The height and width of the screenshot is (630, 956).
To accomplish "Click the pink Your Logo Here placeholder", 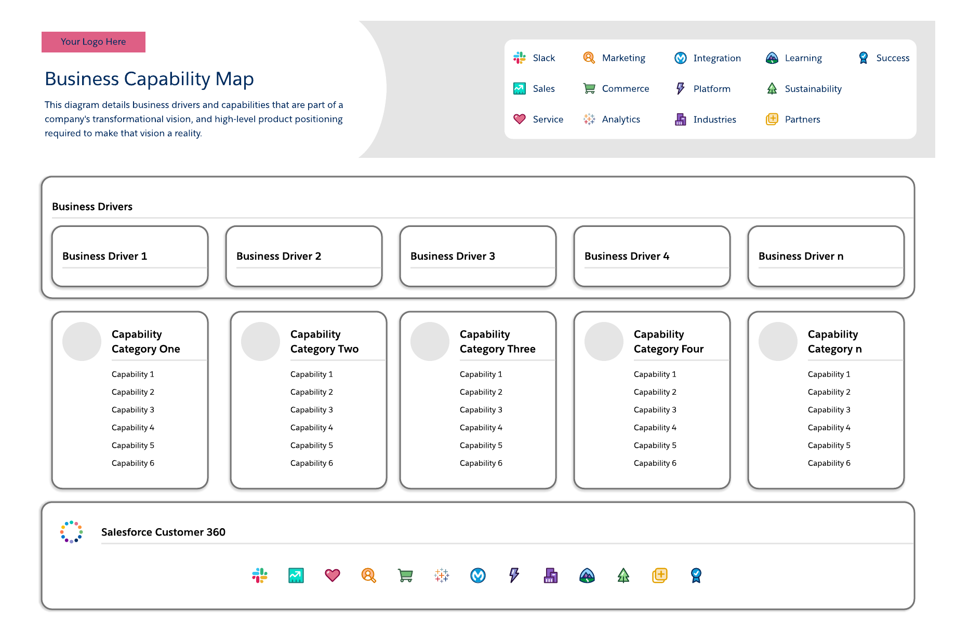I will pyautogui.click(x=94, y=42).
